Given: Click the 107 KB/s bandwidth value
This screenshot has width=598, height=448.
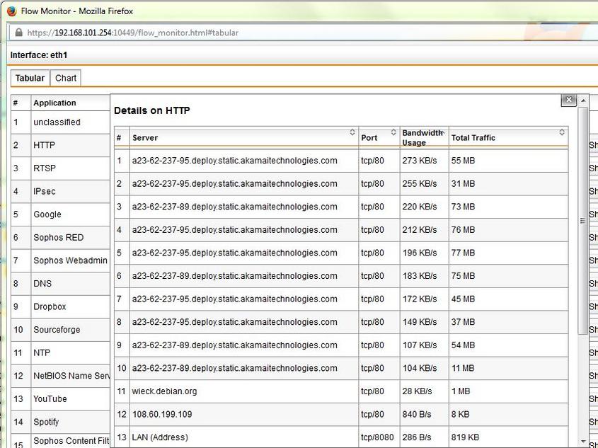Looking at the screenshot, I should [420, 345].
